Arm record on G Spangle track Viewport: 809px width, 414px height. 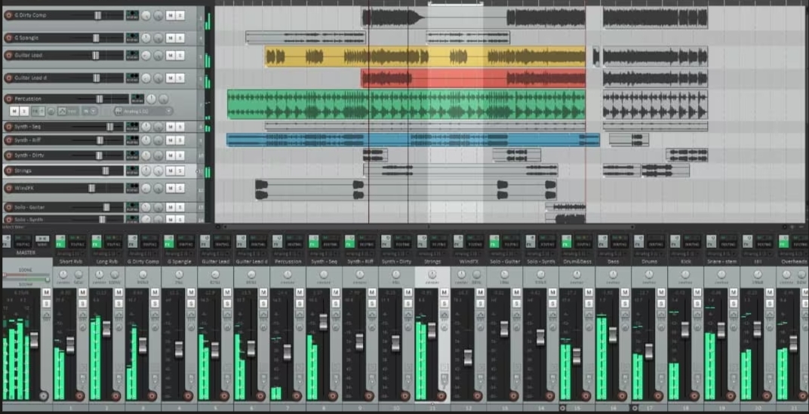(x=8, y=38)
